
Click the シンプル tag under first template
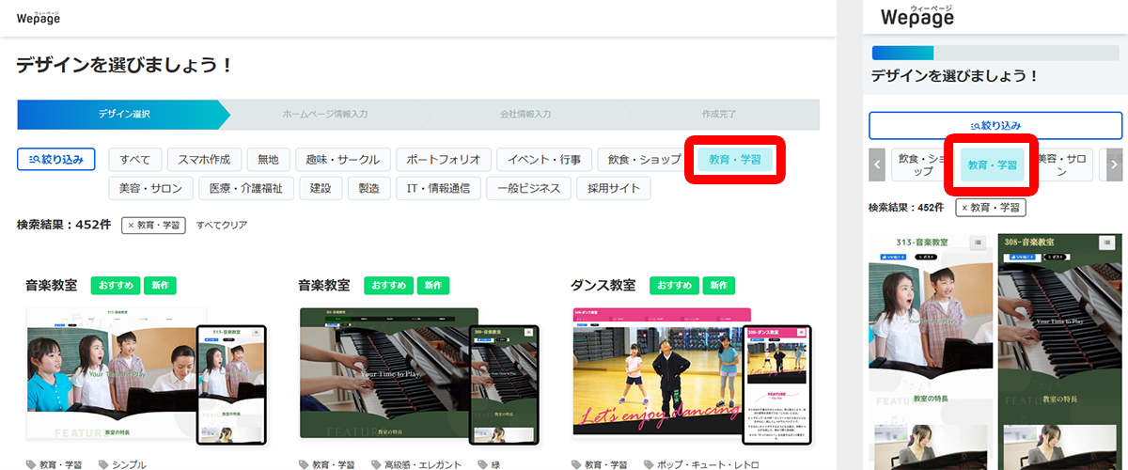[129, 464]
